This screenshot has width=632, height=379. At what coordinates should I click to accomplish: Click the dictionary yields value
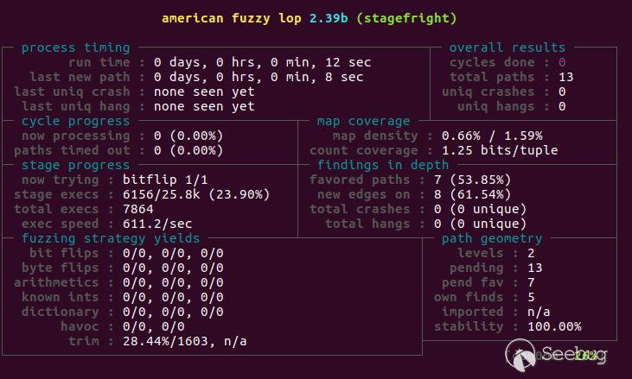(x=173, y=312)
